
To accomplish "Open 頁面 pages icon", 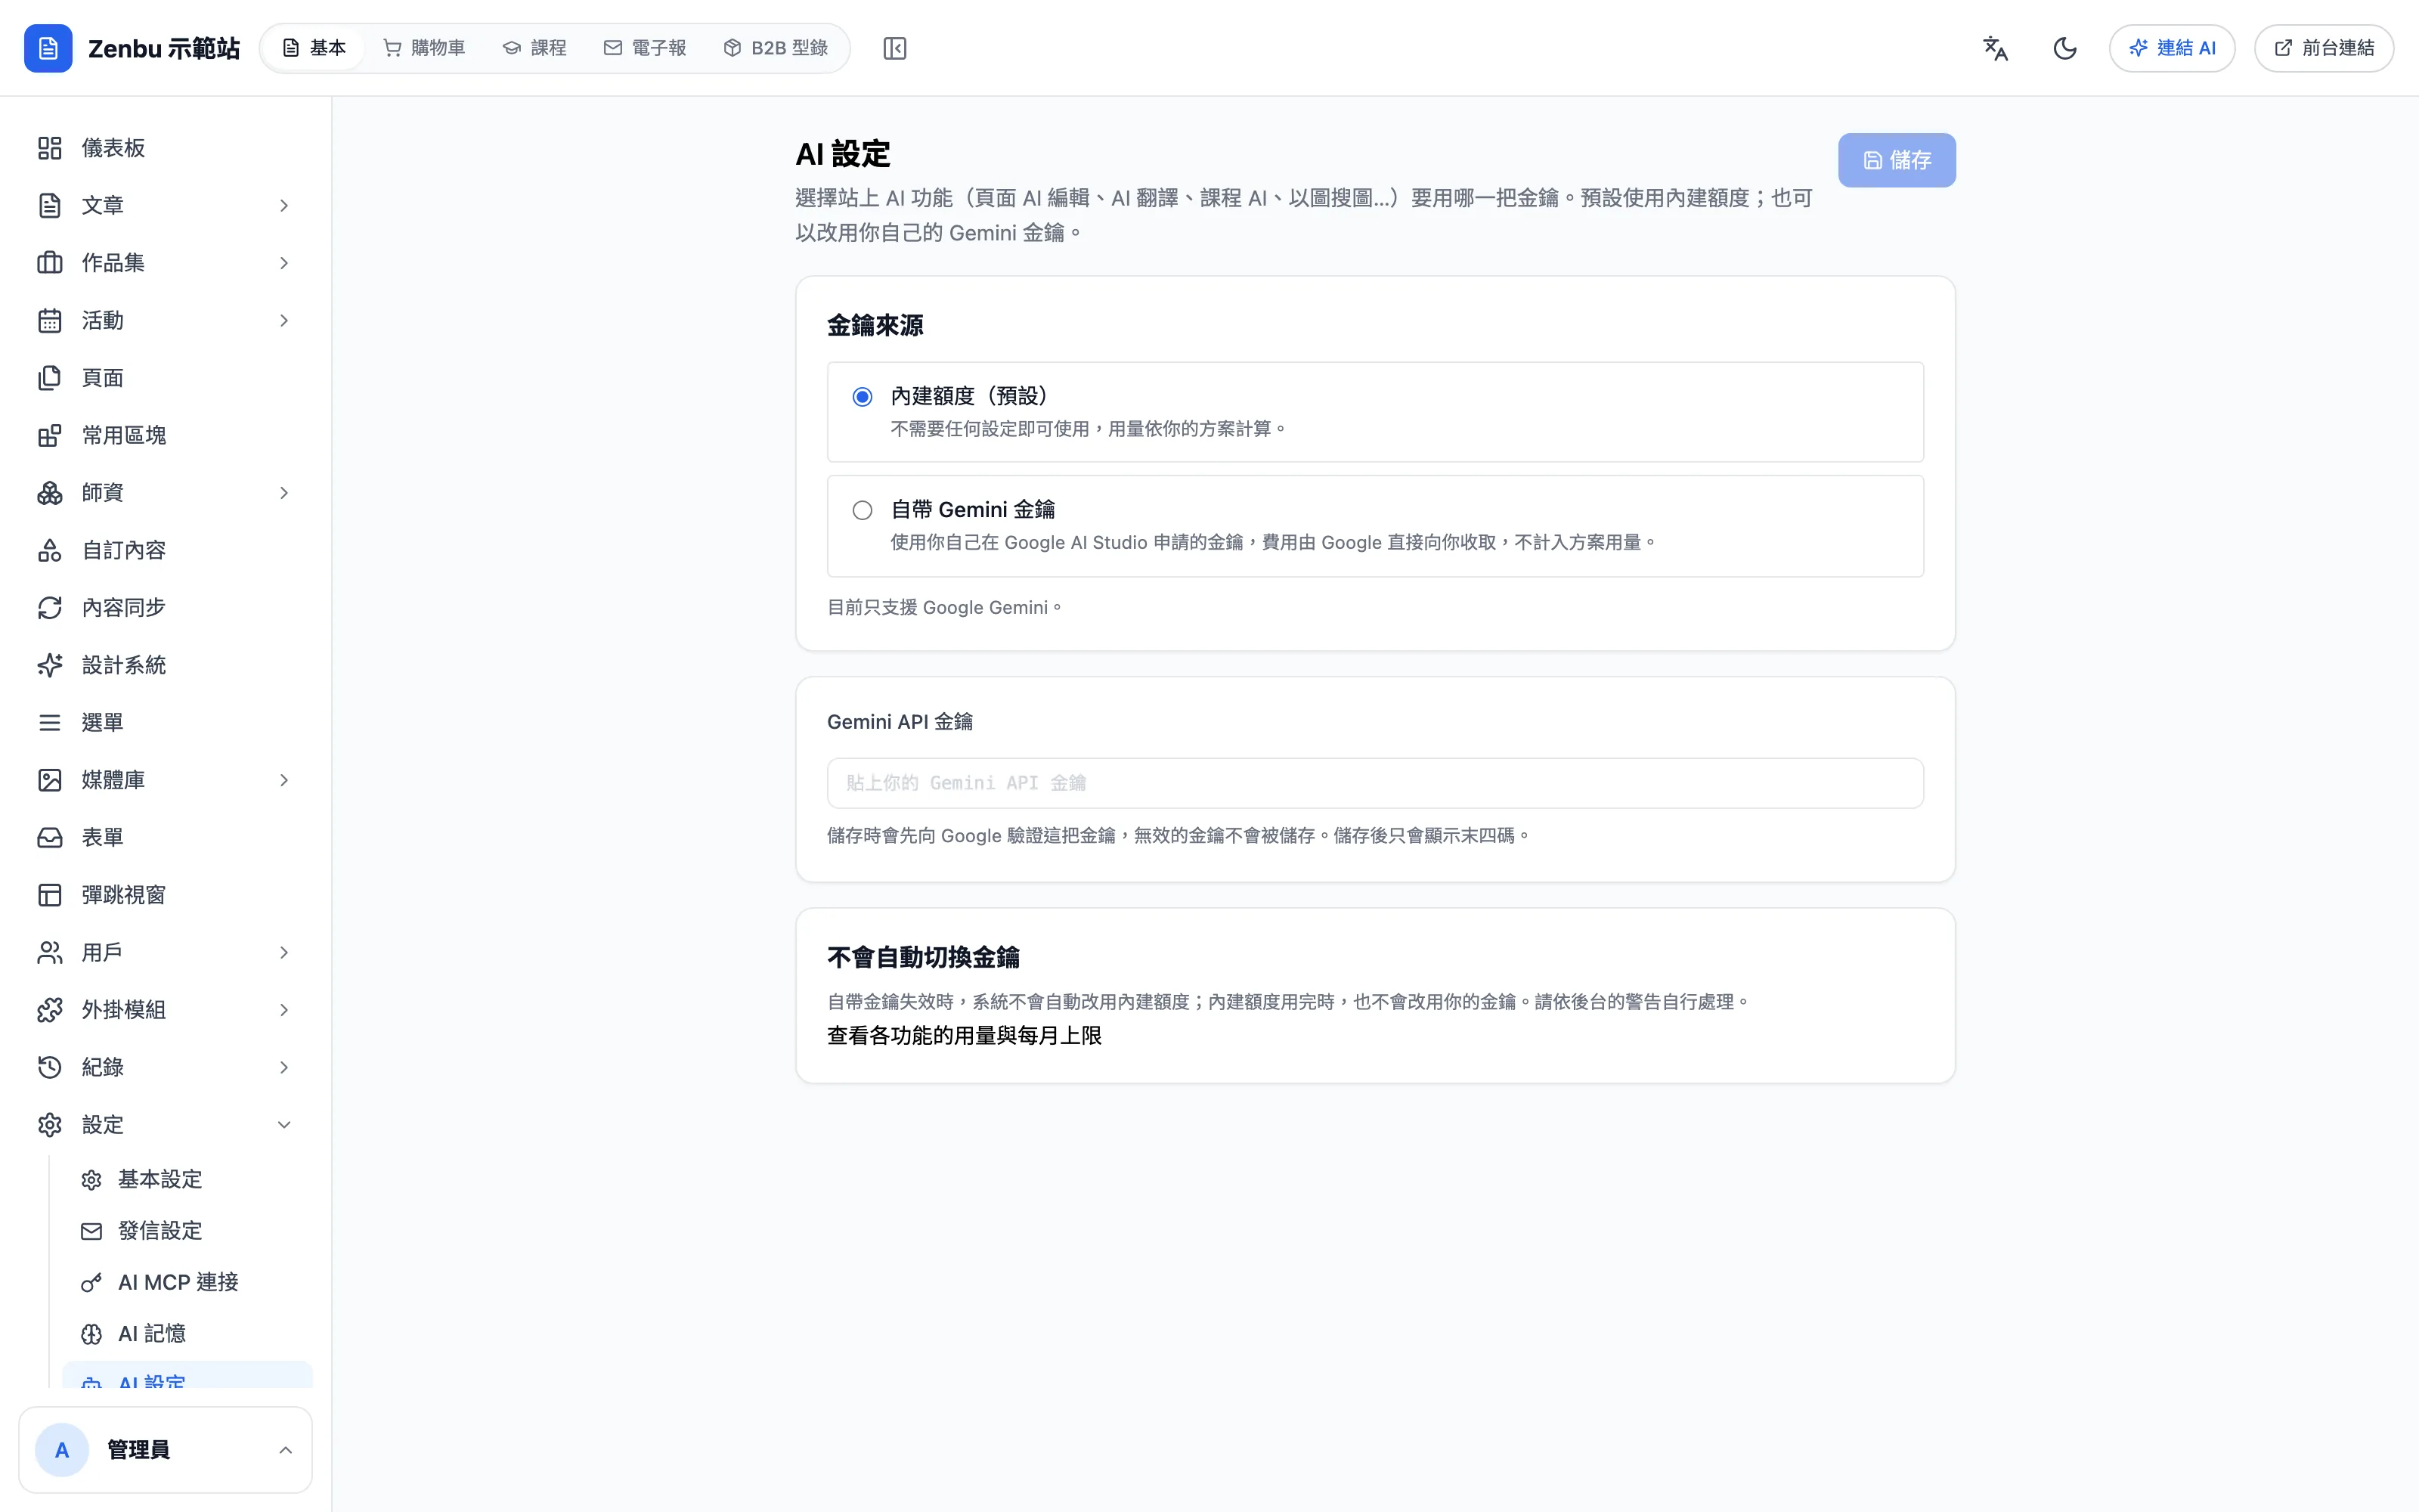I will click(50, 378).
